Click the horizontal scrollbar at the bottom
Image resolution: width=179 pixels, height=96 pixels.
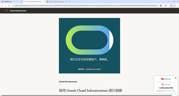coord(87,95)
